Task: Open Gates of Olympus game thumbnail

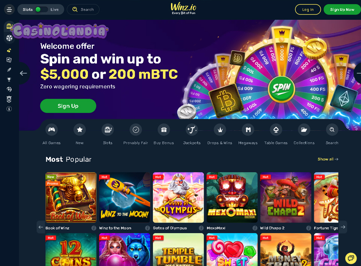Action: coord(178,197)
